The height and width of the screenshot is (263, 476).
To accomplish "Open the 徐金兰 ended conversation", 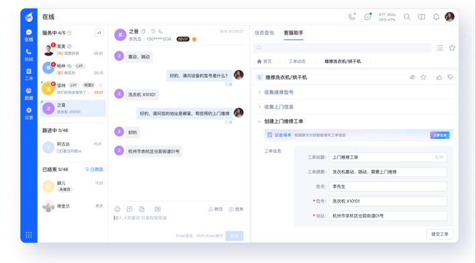I will (x=73, y=206).
